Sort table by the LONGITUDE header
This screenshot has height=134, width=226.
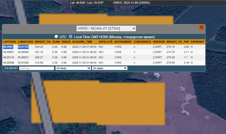click(x=25, y=42)
